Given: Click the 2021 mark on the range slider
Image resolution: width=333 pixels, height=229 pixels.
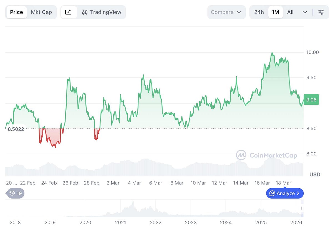Looking at the screenshot, I should (121, 222).
